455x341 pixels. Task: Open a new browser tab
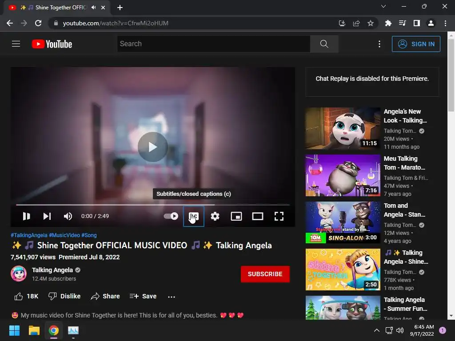pyautogui.click(x=120, y=8)
